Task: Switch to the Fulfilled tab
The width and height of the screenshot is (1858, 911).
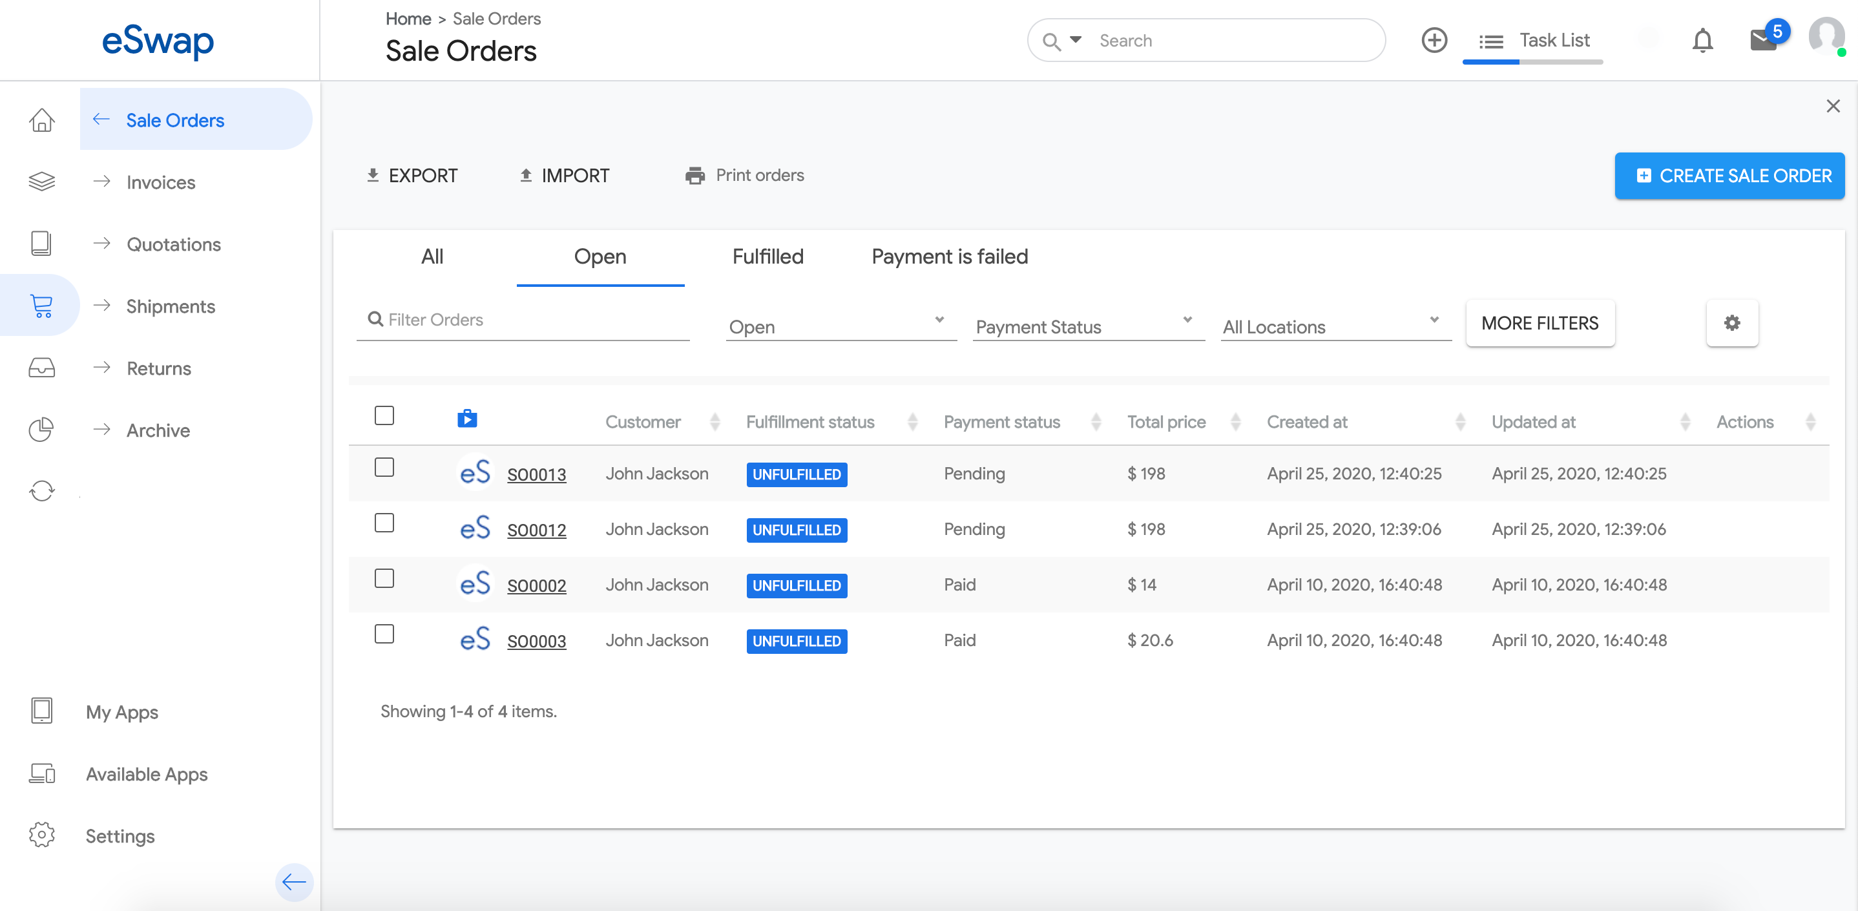Action: pyautogui.click(x=767, y=257)
